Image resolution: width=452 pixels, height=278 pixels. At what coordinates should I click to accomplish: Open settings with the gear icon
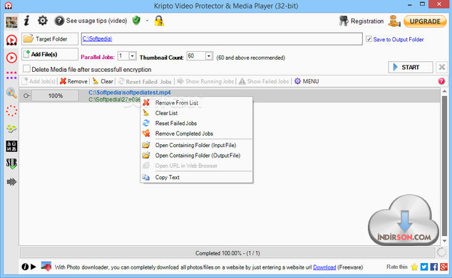[43, 21]
